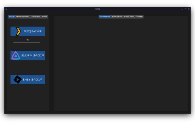Click the Plex chevron logo icon
Image resolution: width=195 pixels, height=124 pixels.
pos(18,31)
